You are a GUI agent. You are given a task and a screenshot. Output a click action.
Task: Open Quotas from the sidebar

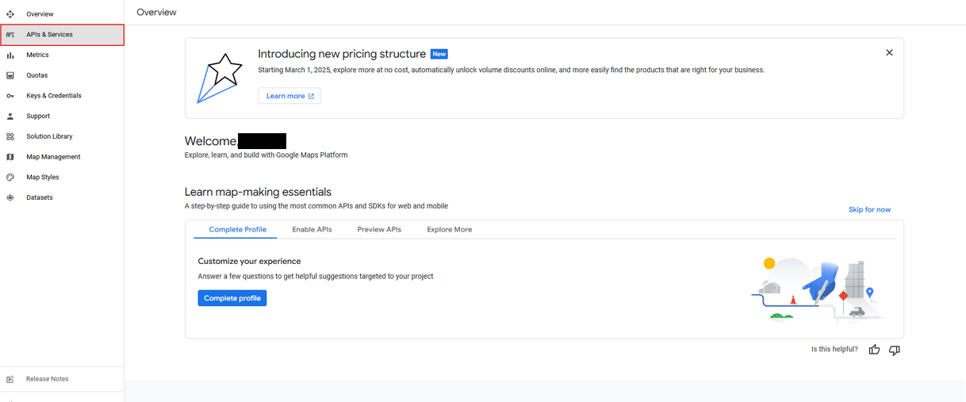coord(62,75)
